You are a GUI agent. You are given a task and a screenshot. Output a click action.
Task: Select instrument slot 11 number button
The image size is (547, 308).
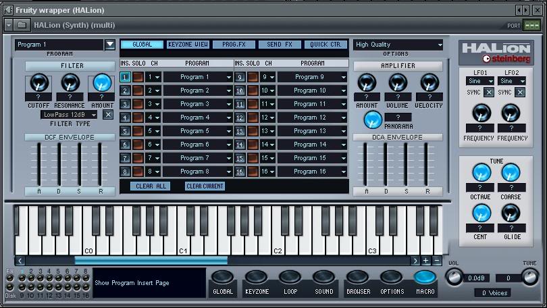coord(240,104)
